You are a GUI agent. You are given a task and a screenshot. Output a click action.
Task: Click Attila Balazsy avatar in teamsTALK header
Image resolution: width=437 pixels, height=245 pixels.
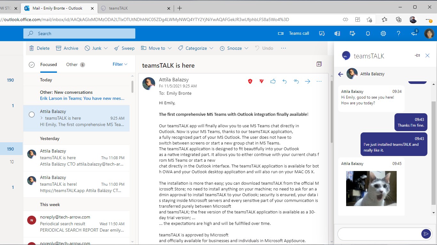tap(352, 74)
